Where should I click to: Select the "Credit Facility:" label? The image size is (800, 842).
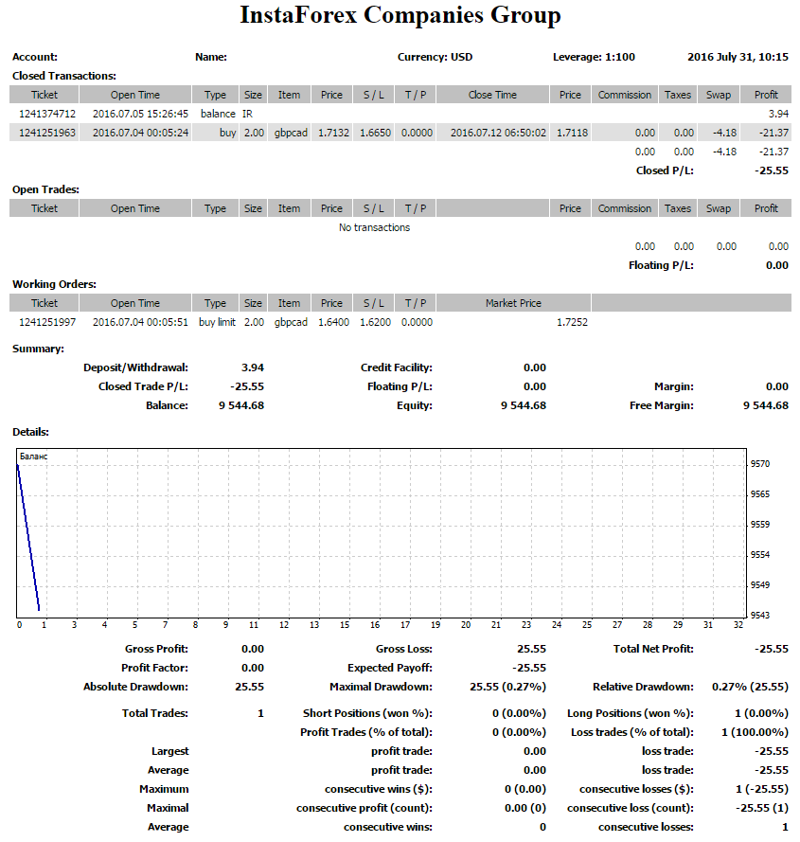(397, 367)
